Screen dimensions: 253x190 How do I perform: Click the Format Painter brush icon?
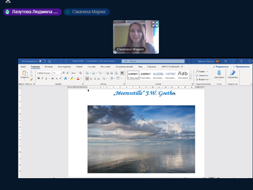32,79
